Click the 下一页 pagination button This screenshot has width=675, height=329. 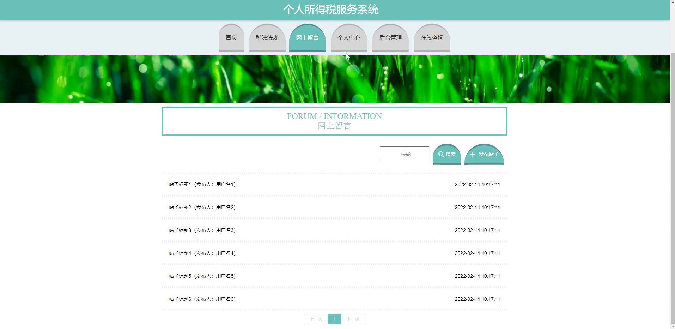(353, 319)
